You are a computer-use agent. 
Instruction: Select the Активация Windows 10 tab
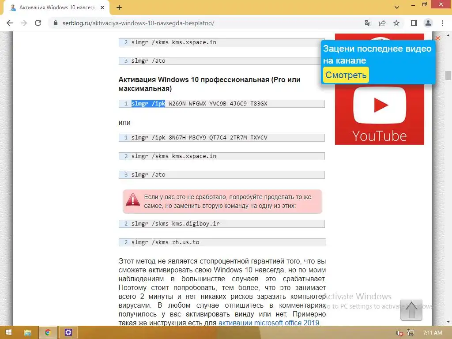[56, 8]
